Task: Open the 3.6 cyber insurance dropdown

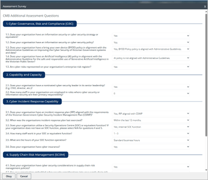Action: (151, 147)
